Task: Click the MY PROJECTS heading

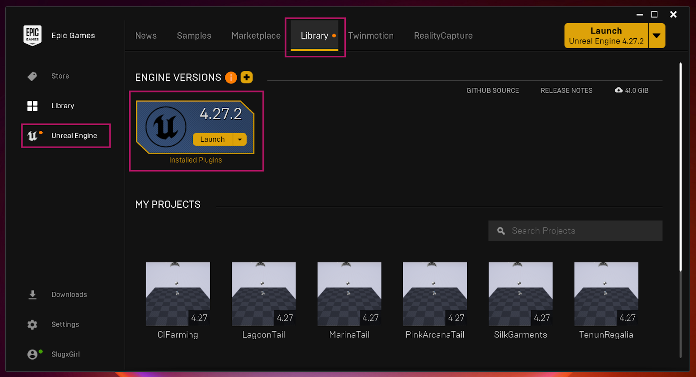Action: [168, 204]
